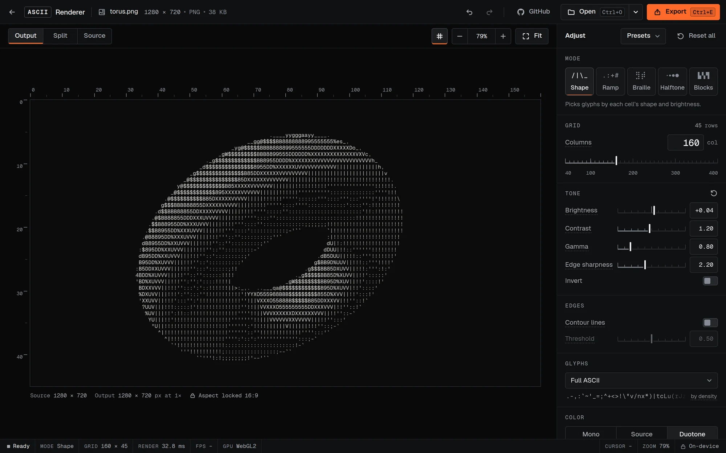Viewport: 726px width, 453px height.
Task: Reset all adjustments
Action: click(696, 36)
